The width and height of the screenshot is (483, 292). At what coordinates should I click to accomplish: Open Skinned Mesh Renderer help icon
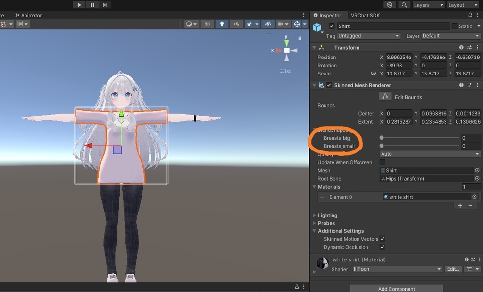click(461, 85)
